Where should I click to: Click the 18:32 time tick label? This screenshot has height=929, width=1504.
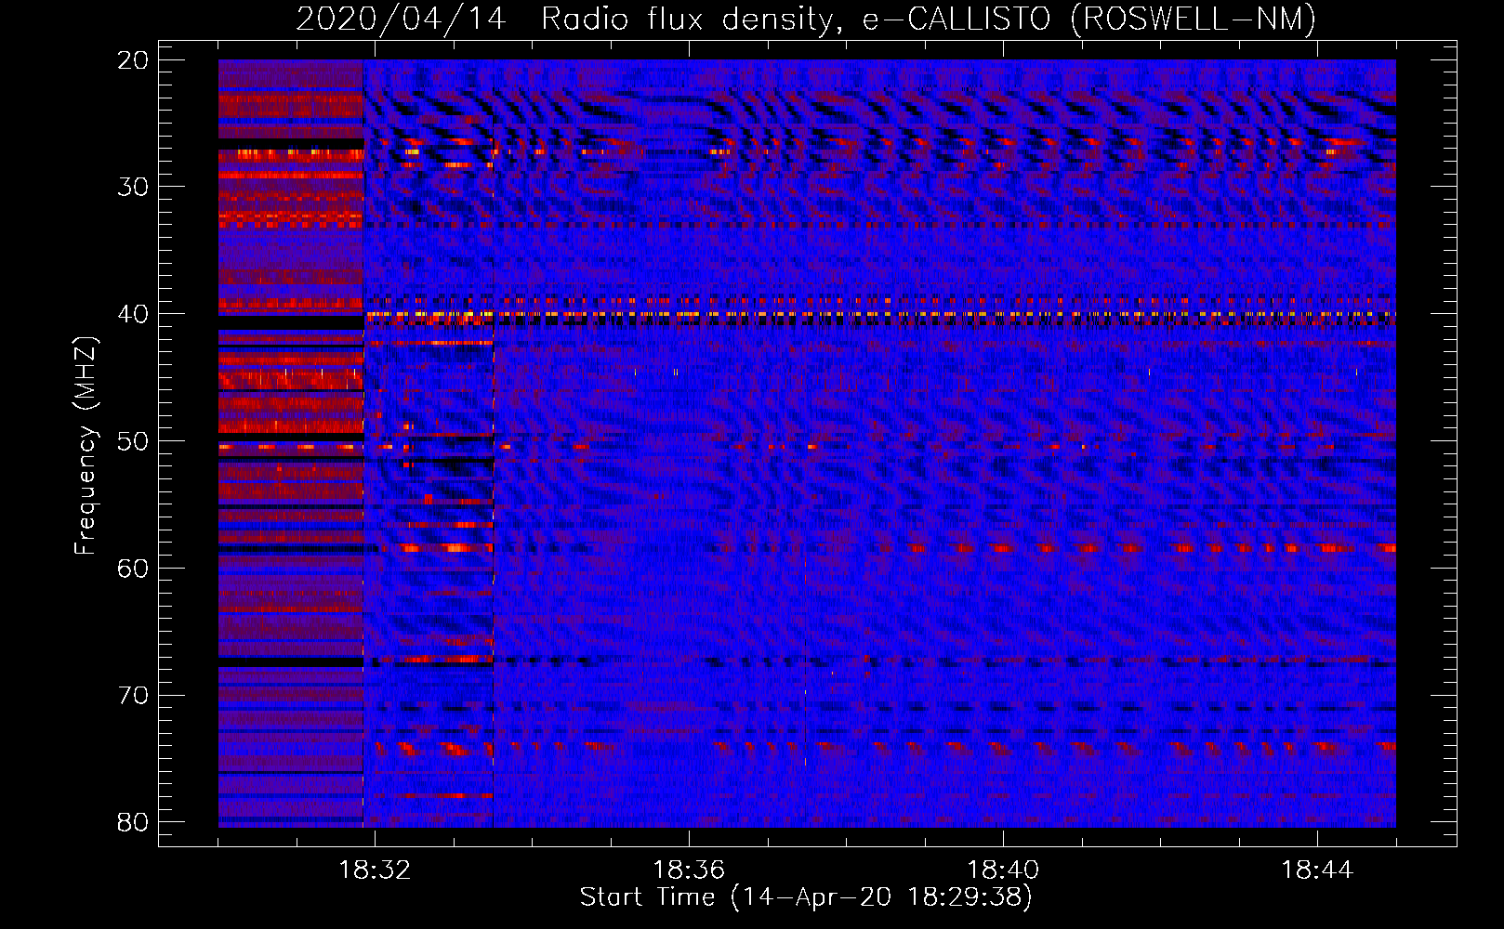click(375, 870)
